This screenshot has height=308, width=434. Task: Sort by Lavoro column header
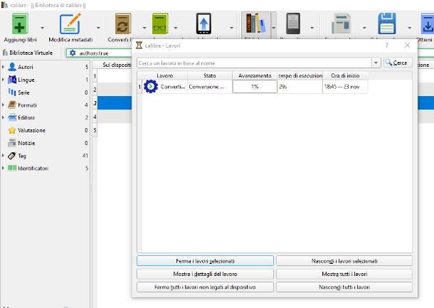point(164,75)
